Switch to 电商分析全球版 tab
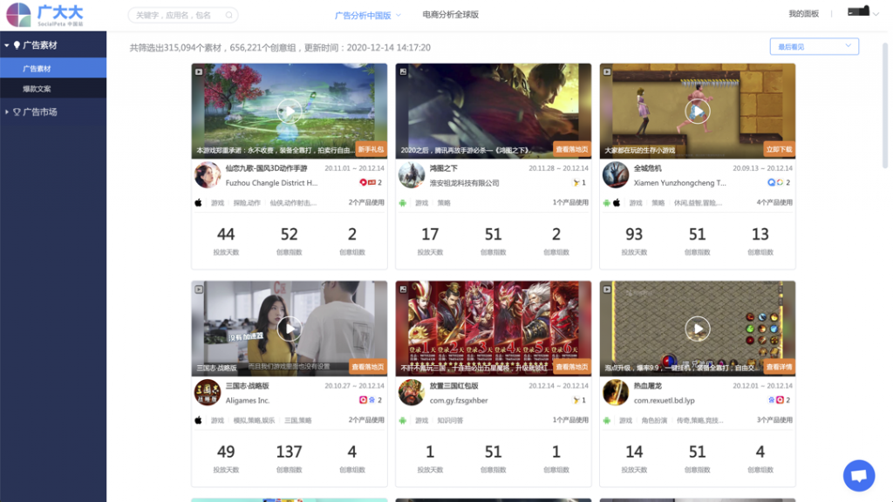Image resolution: width=893 pixels, height=502 pixels. pyautogui.click(x=451, y=15)
